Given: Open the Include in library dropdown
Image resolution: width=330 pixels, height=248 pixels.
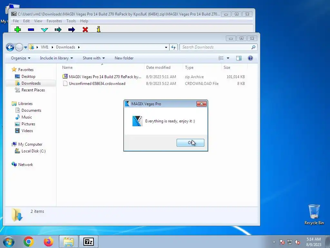Looking at the screenshot, I should point(56,58).
